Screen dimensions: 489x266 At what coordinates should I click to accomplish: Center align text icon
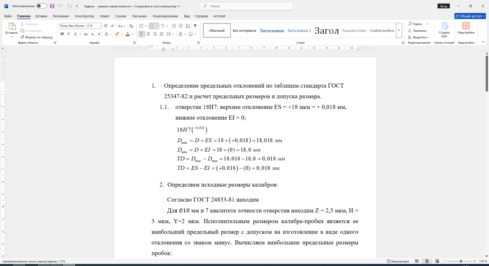(x=148, y=34)
